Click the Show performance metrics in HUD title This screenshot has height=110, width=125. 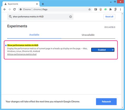pos(23,45)
